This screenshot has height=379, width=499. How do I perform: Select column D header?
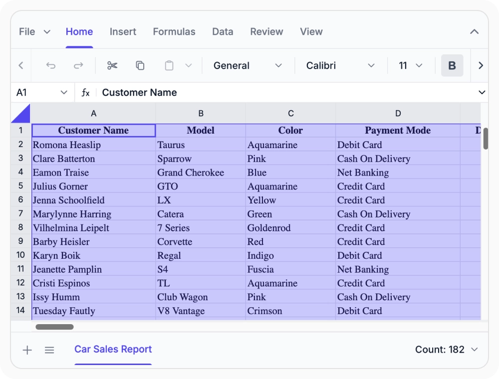[x=398, y=114]
